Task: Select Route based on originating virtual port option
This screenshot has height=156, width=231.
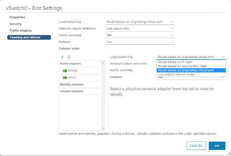Action: pos(186,70)
